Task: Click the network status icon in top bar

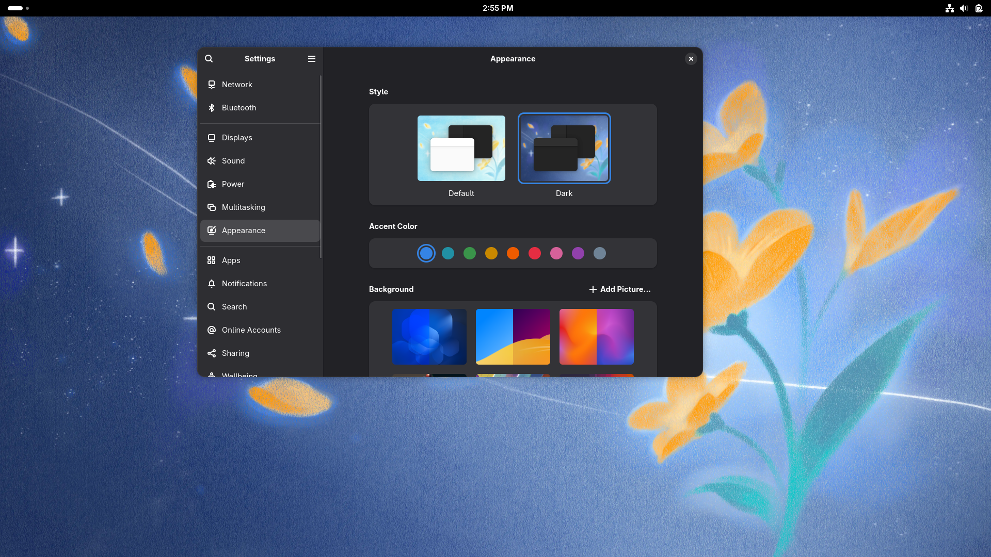Action: 950,8
